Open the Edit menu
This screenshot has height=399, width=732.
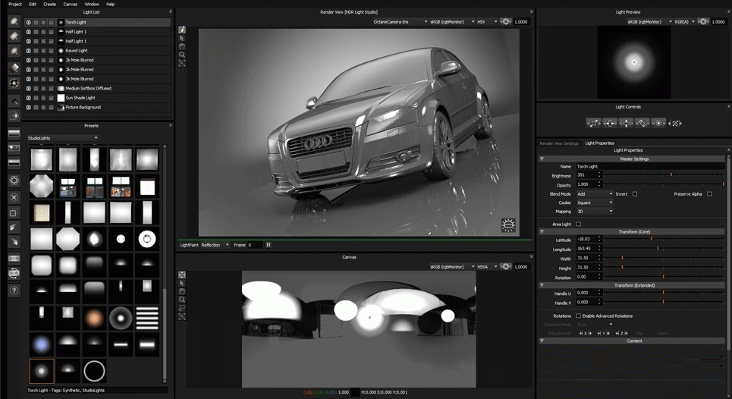coord(32,5)
